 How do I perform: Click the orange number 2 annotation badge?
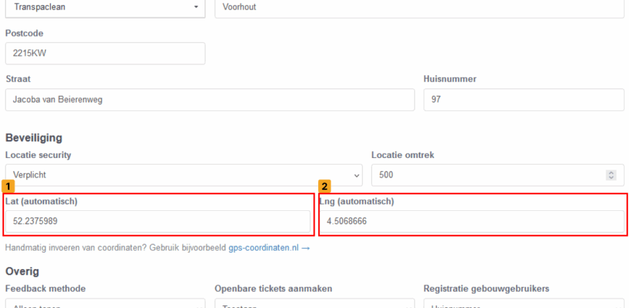tap(324, 185)
